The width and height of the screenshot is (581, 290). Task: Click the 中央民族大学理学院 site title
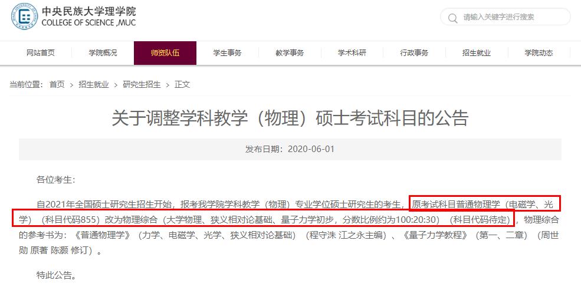88,11
